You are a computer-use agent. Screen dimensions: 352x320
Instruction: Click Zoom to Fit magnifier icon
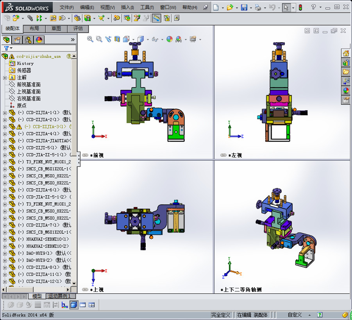pos(90,39)
